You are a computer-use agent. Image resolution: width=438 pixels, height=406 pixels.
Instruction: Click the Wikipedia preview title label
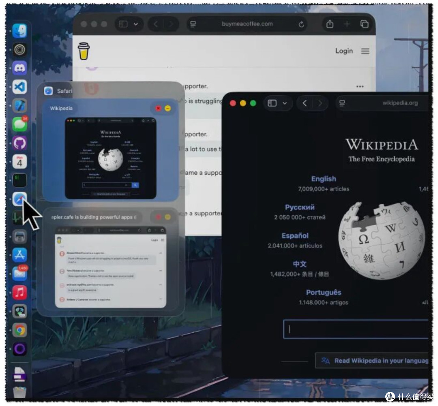tap(61, 109)
